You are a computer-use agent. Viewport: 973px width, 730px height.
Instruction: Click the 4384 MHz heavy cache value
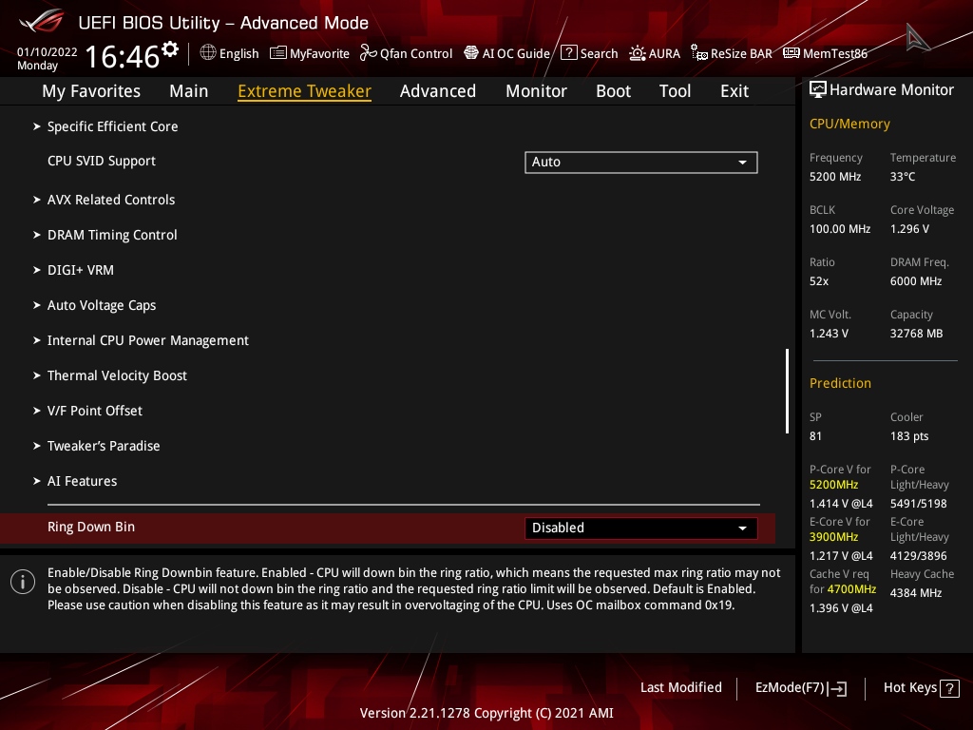click(x=916, y=593)
